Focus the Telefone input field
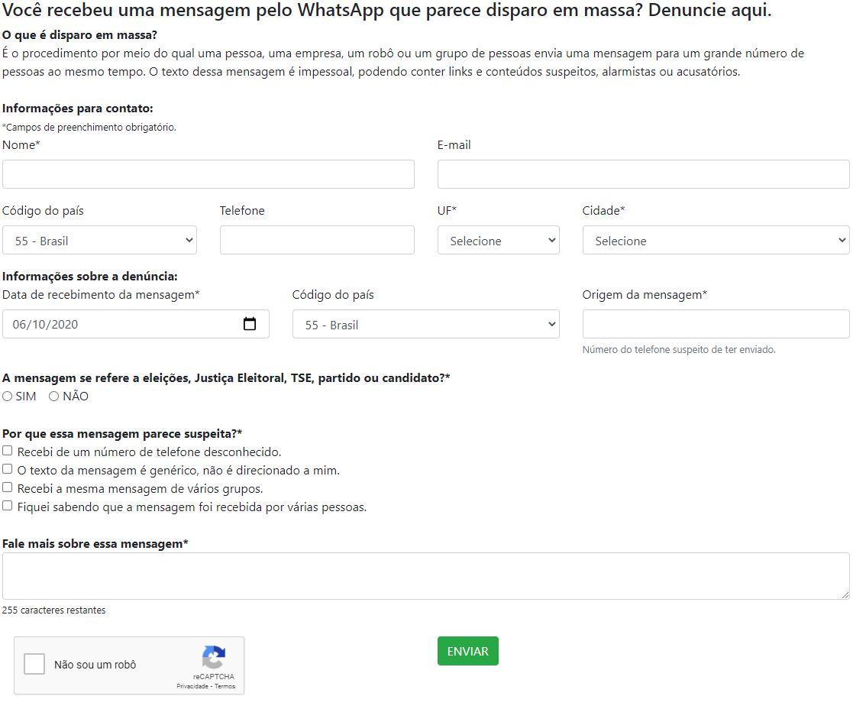The height and width of the screenshot is (709, 853). coord(317,240)
